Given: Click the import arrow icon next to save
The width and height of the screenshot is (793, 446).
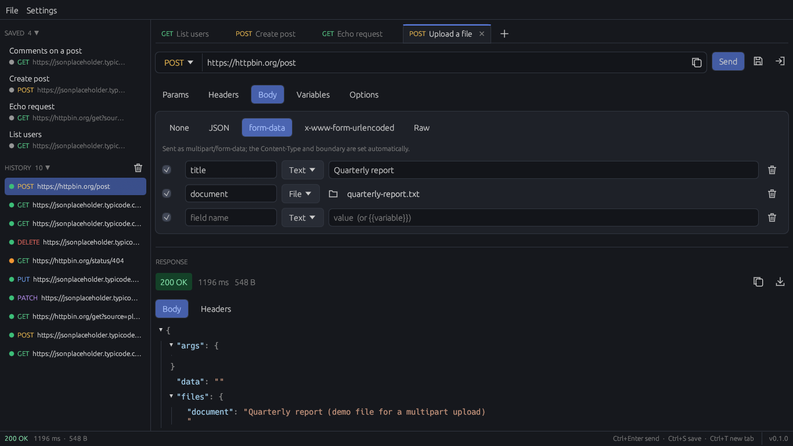Looking at the screenshot, I should click(x=780, y=62).
